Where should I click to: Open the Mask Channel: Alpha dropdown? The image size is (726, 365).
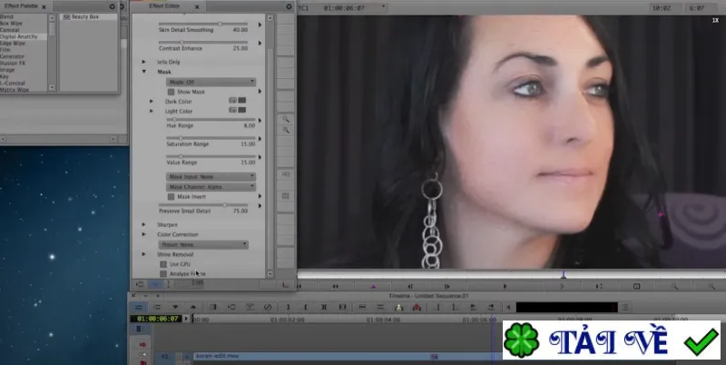[x=211, y=187]
